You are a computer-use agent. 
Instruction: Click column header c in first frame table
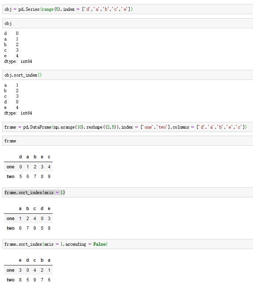coord(49,157)
